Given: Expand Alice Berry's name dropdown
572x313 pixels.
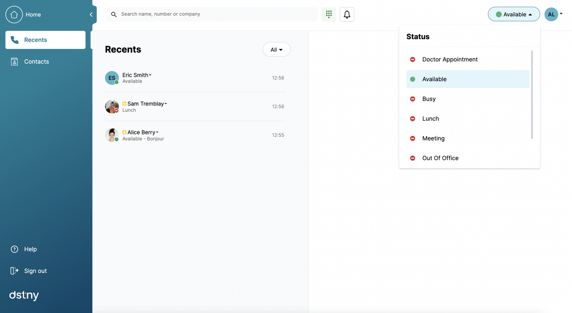Looking at the screenshot, I should [157, 132].
